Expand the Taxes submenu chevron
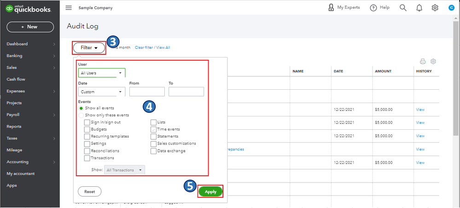The width and height of the screenshot is (460, 208). 54,139
